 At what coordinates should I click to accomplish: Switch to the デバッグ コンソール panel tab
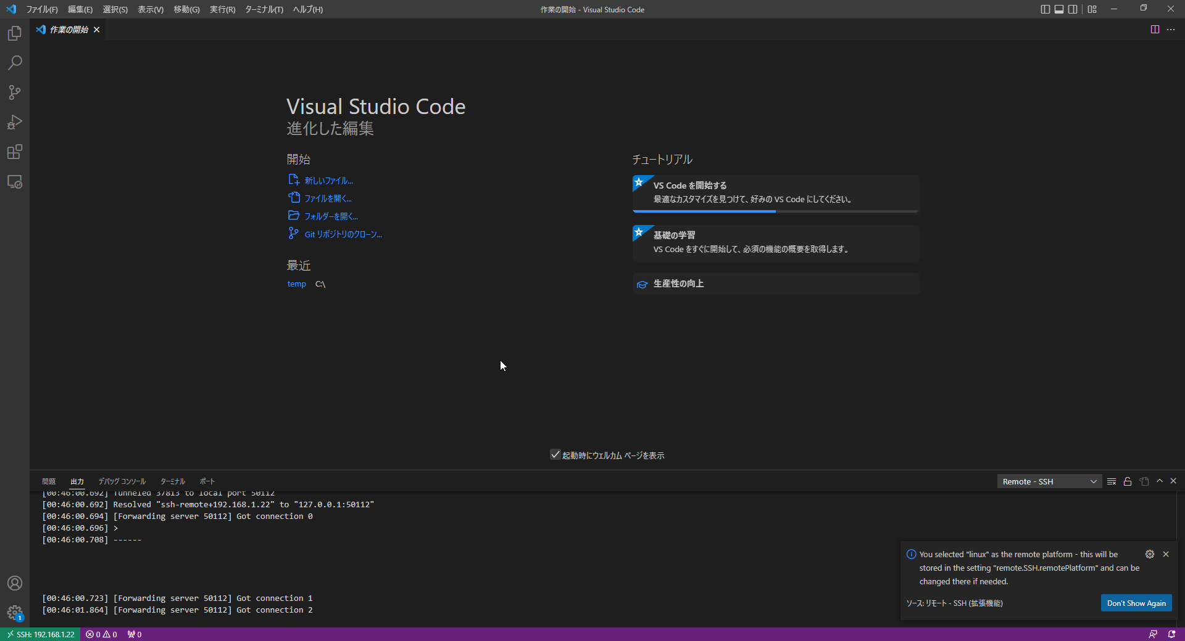pos(122,481)
